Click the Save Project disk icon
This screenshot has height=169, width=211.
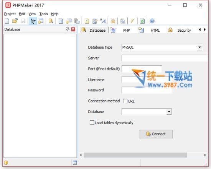pos(23,21)
